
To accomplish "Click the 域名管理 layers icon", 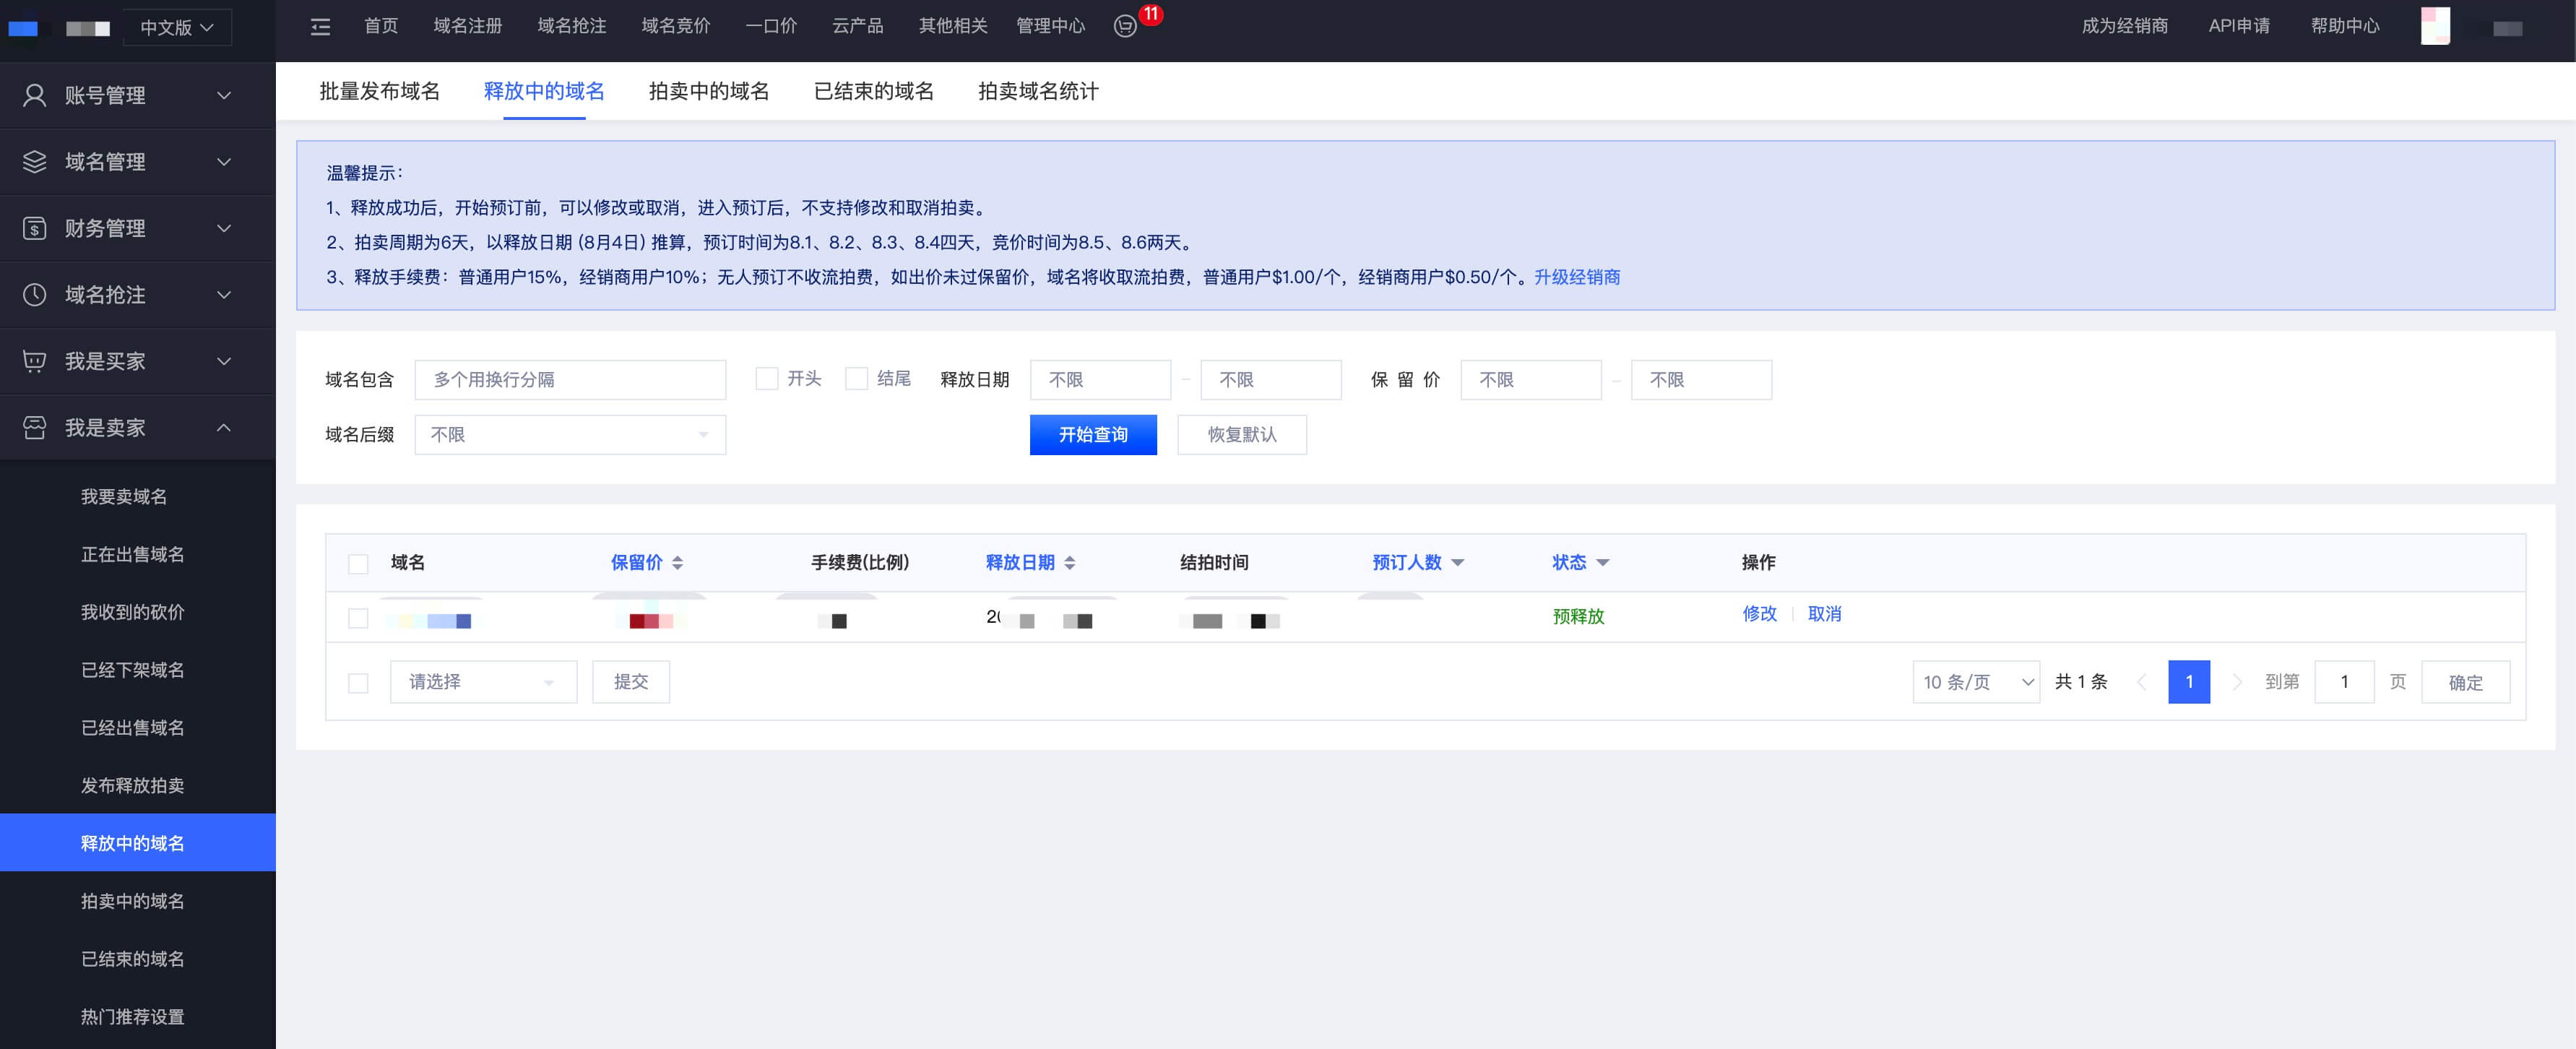I will 35,162.
